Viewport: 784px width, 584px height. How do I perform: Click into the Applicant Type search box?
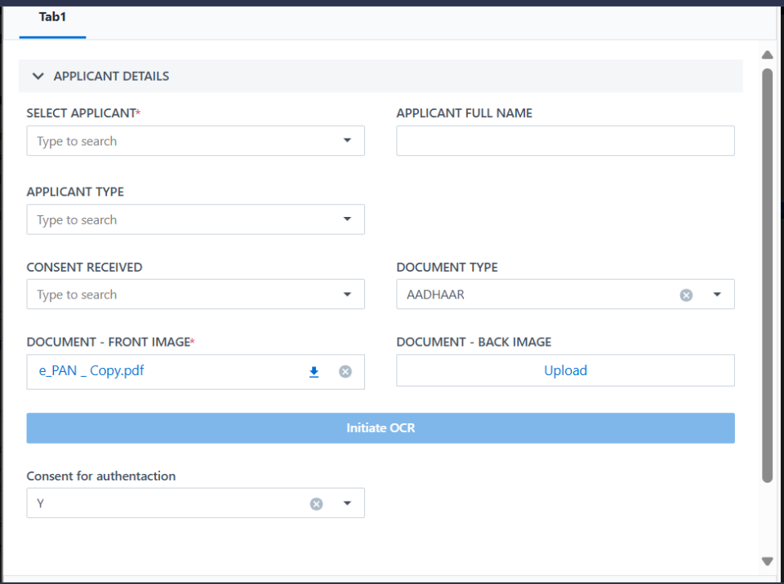(x=180, y=219)
